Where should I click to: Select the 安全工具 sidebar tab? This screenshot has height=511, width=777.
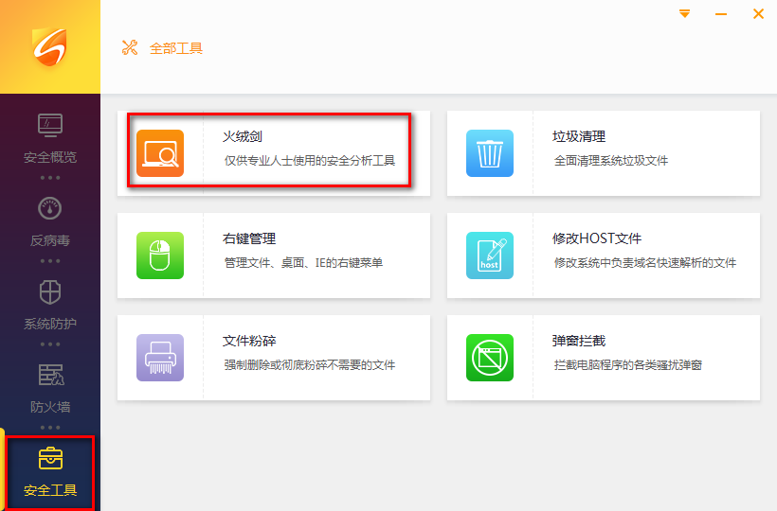click(x=50, y=472)
